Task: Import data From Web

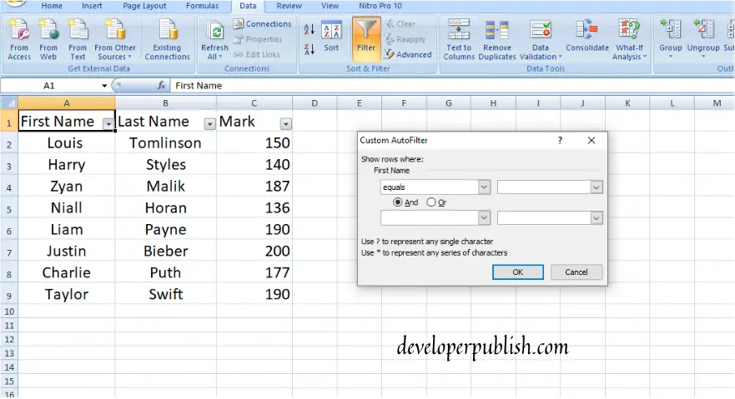Action: [x=48, y=40]
